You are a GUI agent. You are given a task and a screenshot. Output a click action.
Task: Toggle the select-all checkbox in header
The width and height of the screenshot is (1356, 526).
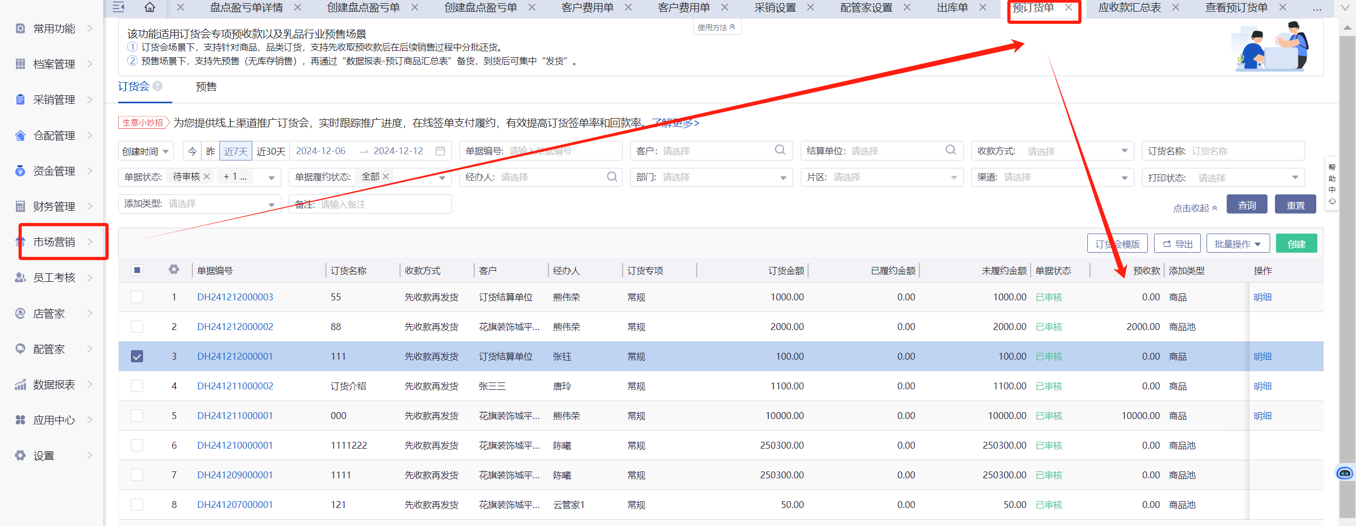tap(137, 270)
